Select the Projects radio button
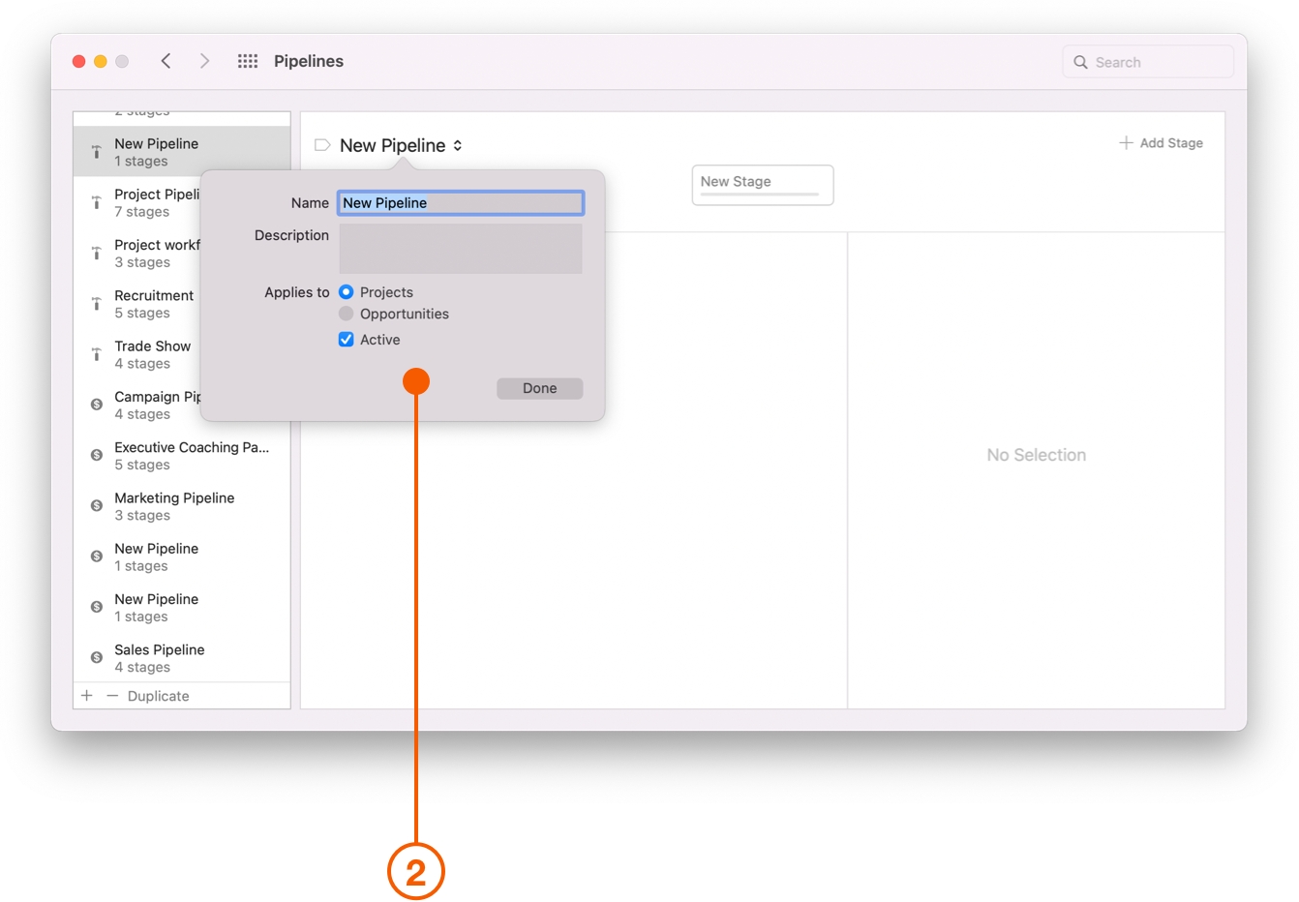The width and height of the screenshot is (1299, 902). click(x=346, y=291)
